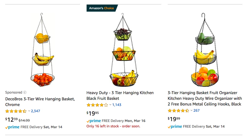The height and width of the screenshot is (139, 247).
Task: Click the Prime logo under $12.39 price
Action: click(12, 127)
